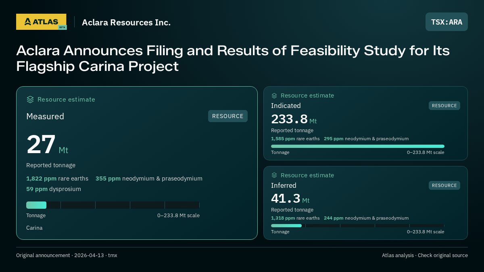Click the headline about Carina Project feasibility study
Screen dimensions: 484x272
(x=233, y=58)
